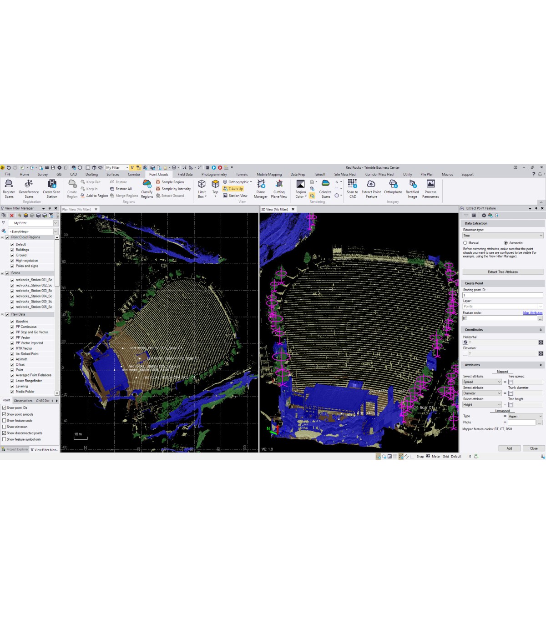Click the Orthophoto tool
This screenshot has height=624, width=546.
(393, 186)
